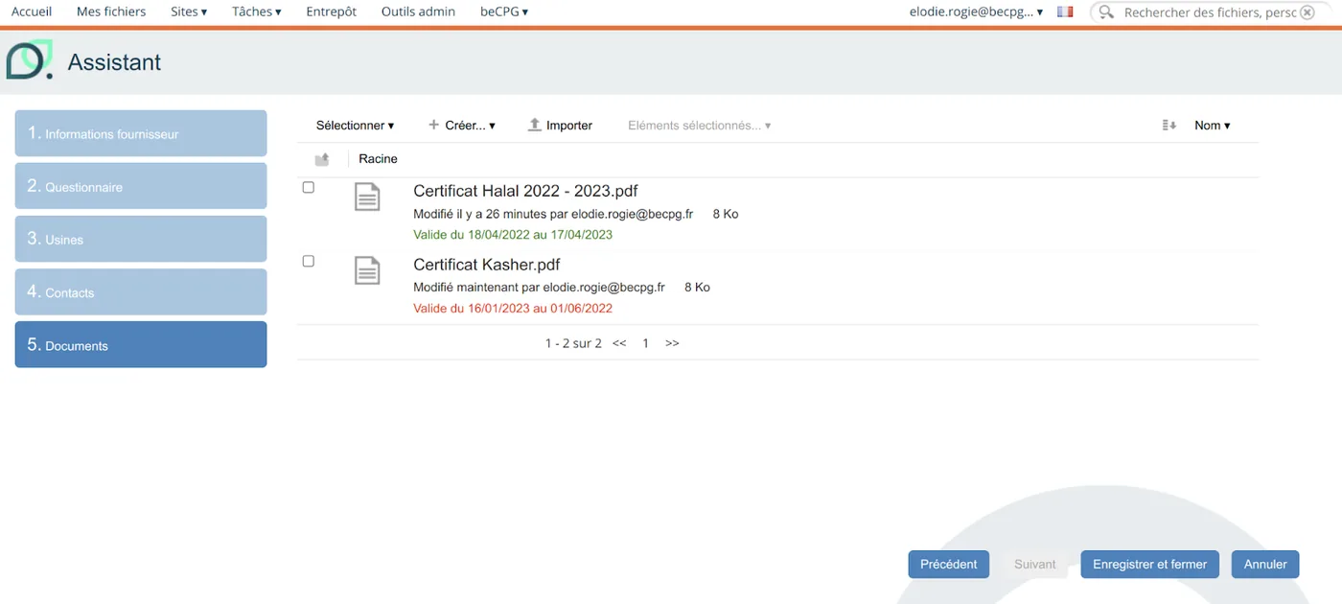Screen dimensions: 1342x604
Task: Click the pagination text 1 - 2 sur 2
Action: click(x=573, y=343)
